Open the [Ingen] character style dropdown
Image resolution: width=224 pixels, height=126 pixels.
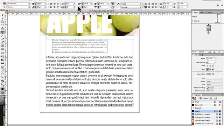click(x=131, y=4)
